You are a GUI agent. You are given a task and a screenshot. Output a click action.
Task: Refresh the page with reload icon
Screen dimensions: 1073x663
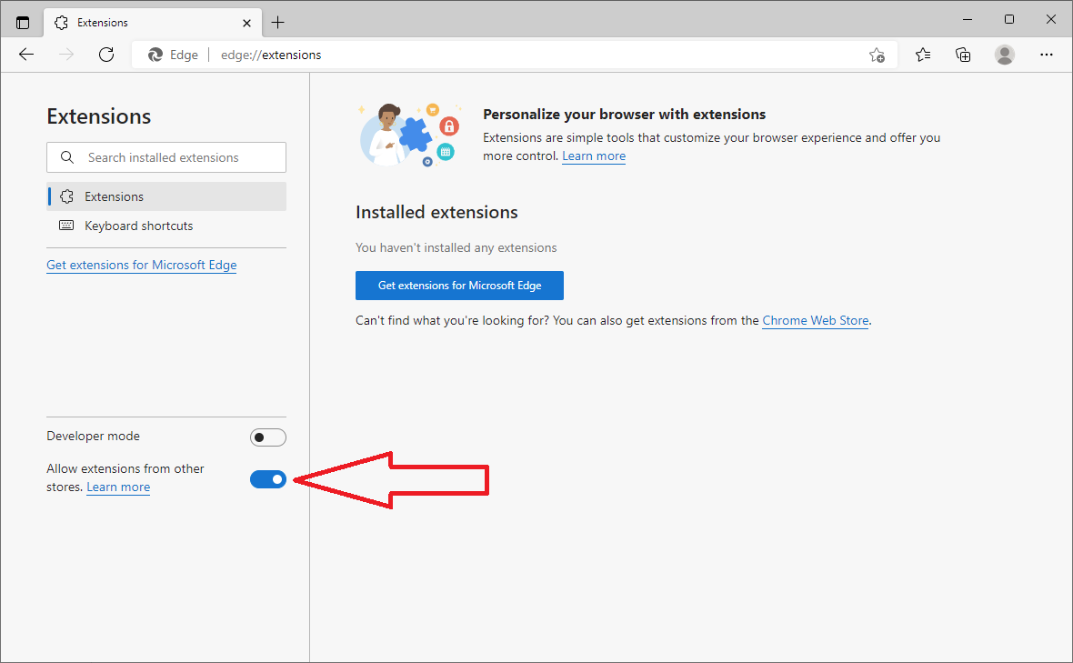(106, 55)
